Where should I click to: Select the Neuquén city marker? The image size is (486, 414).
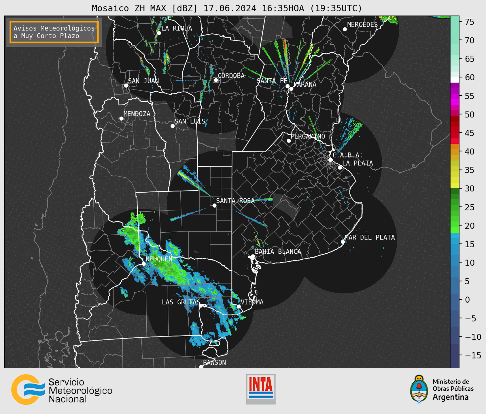[x=143, y=264]
